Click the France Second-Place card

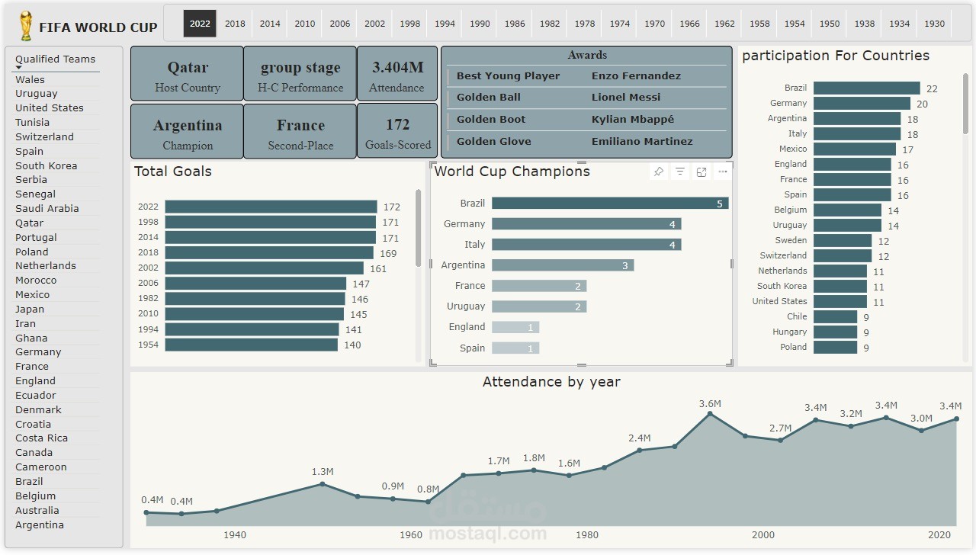300,131
